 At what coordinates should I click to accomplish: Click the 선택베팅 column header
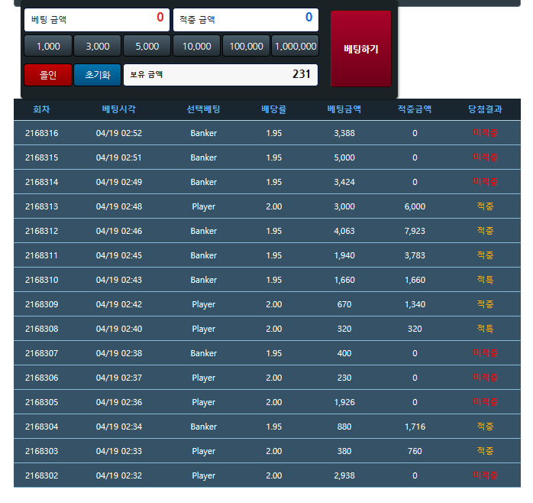[203, 109]
